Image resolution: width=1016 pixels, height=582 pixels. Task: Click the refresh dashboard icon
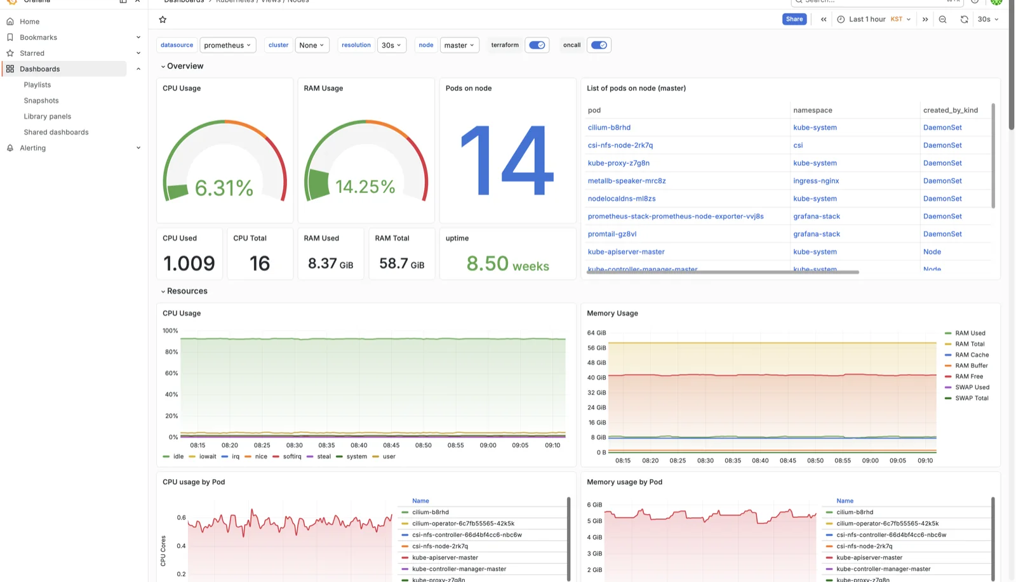tap(964, 19)
